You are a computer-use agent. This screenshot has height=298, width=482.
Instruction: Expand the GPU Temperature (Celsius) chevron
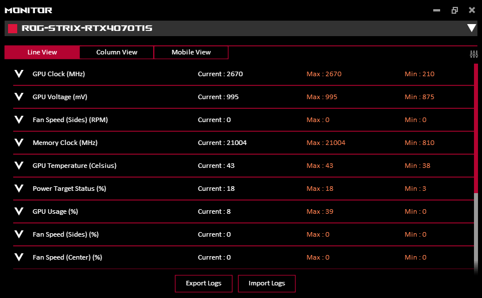pyautogui.click(x=19, y=166)
